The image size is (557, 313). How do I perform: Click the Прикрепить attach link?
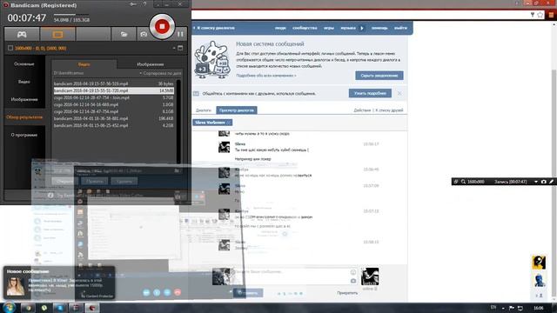point(347,293)
